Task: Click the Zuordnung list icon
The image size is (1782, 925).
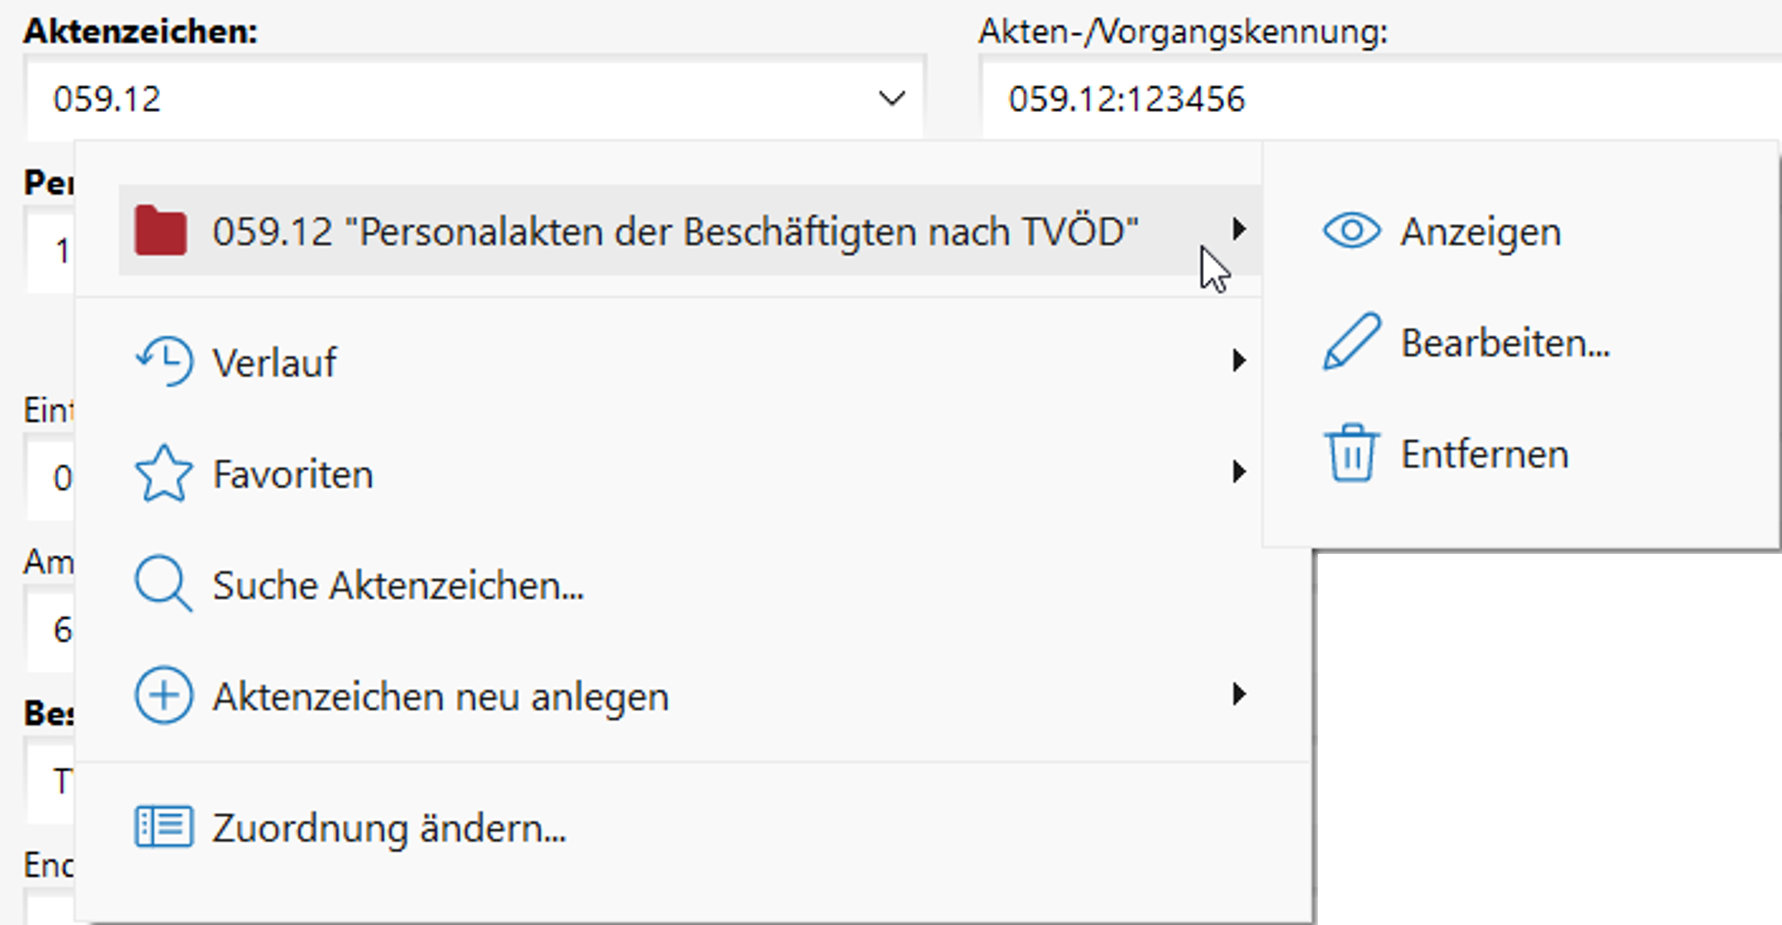Action: (164, 827)
